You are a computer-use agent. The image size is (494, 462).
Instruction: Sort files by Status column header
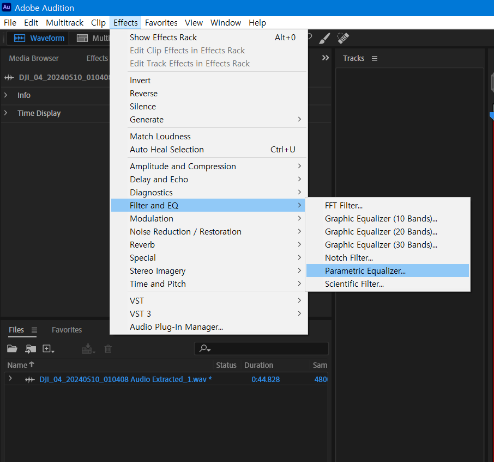click(226, 365)
